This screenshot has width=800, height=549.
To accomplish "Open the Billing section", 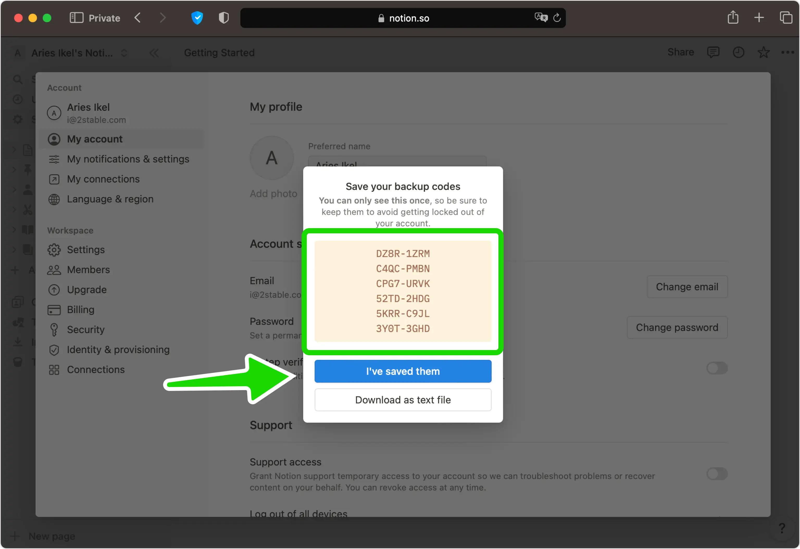I will click(x=122, y=309).
